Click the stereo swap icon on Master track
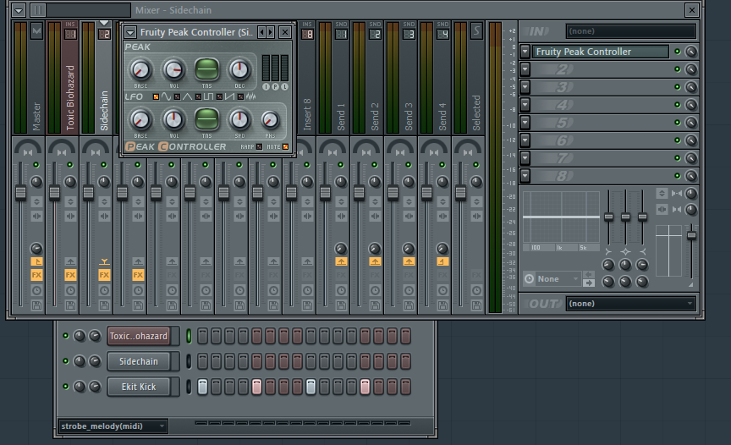 36,217
